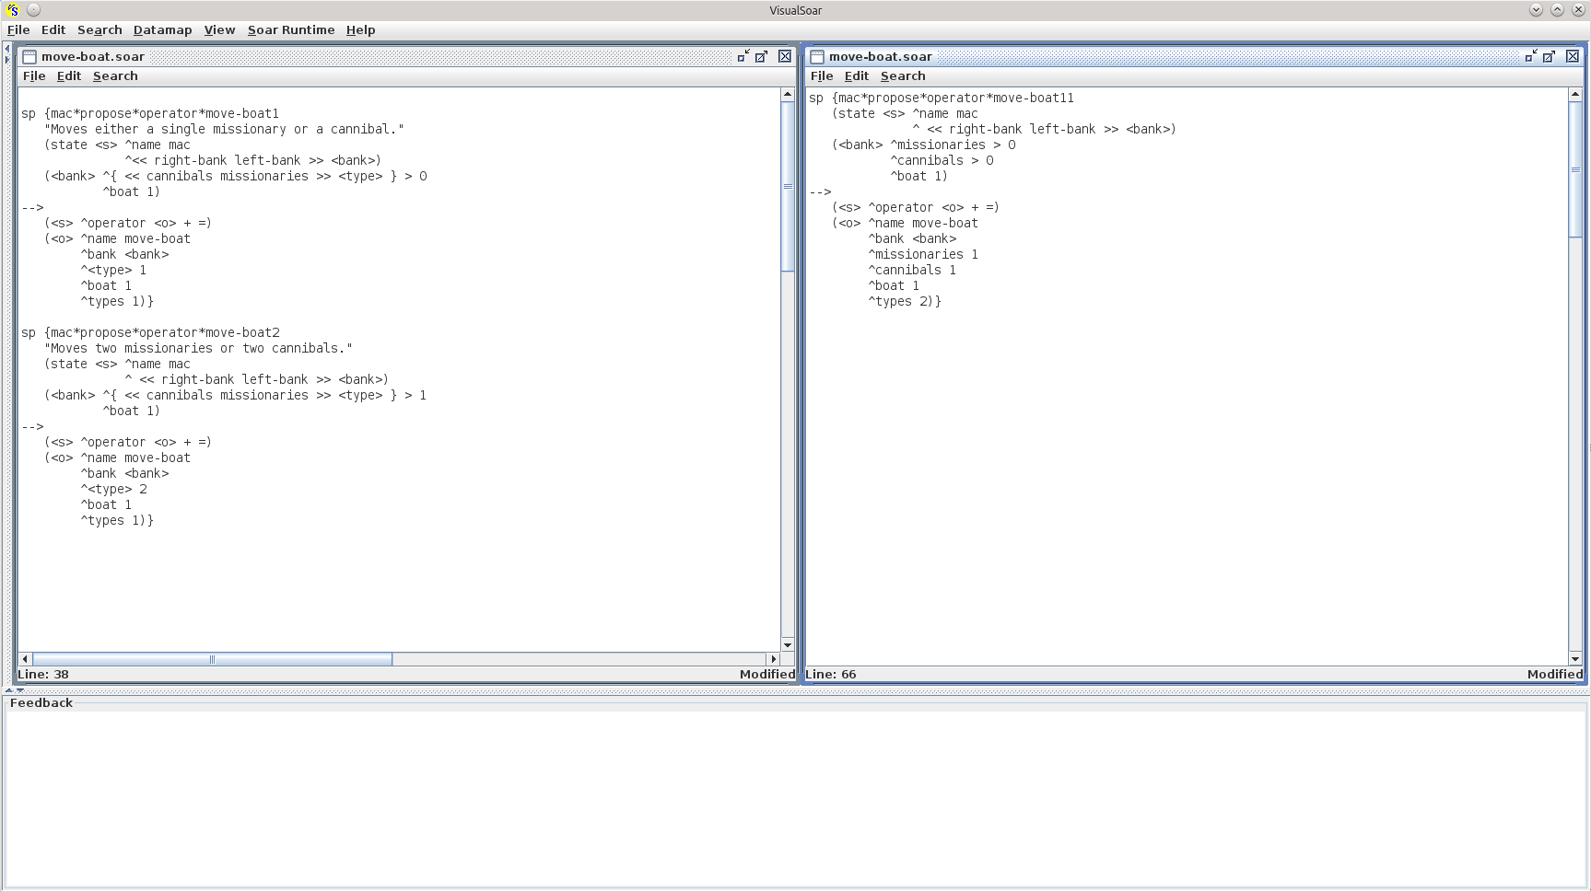The image size is (1591, 892).
Task: Iconify the right move-boat.soar editor frame
Action: (1530, 56)
